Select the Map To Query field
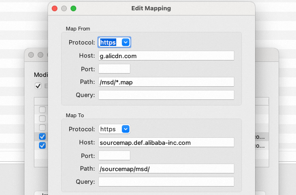Image resolution: width=296 pixels, height=195 pixels. tap(166, 181)
